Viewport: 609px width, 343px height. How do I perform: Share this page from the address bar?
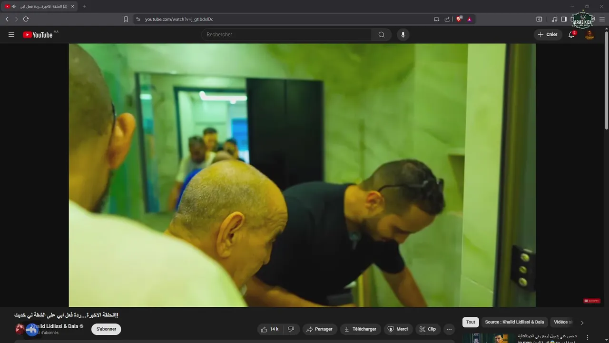pyautogui.click(x=447, y=19)
